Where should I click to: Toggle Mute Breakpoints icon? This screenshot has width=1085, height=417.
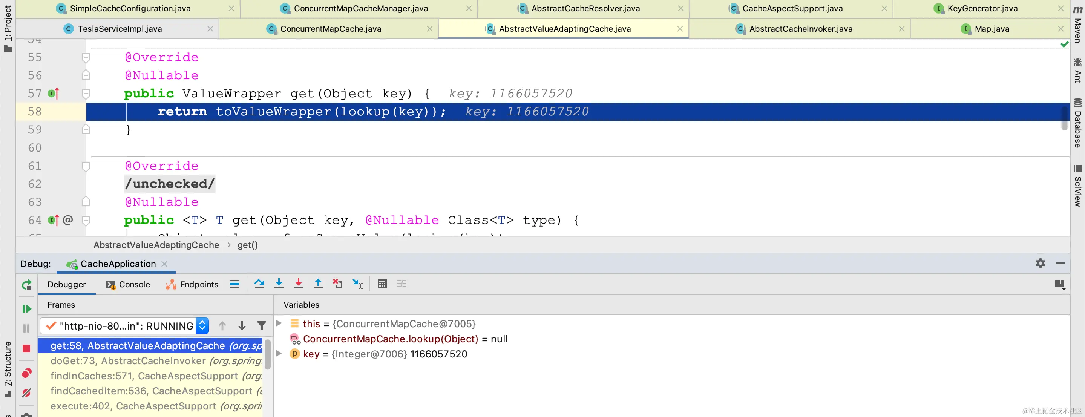pyautogui.click(x=26, y=392)
